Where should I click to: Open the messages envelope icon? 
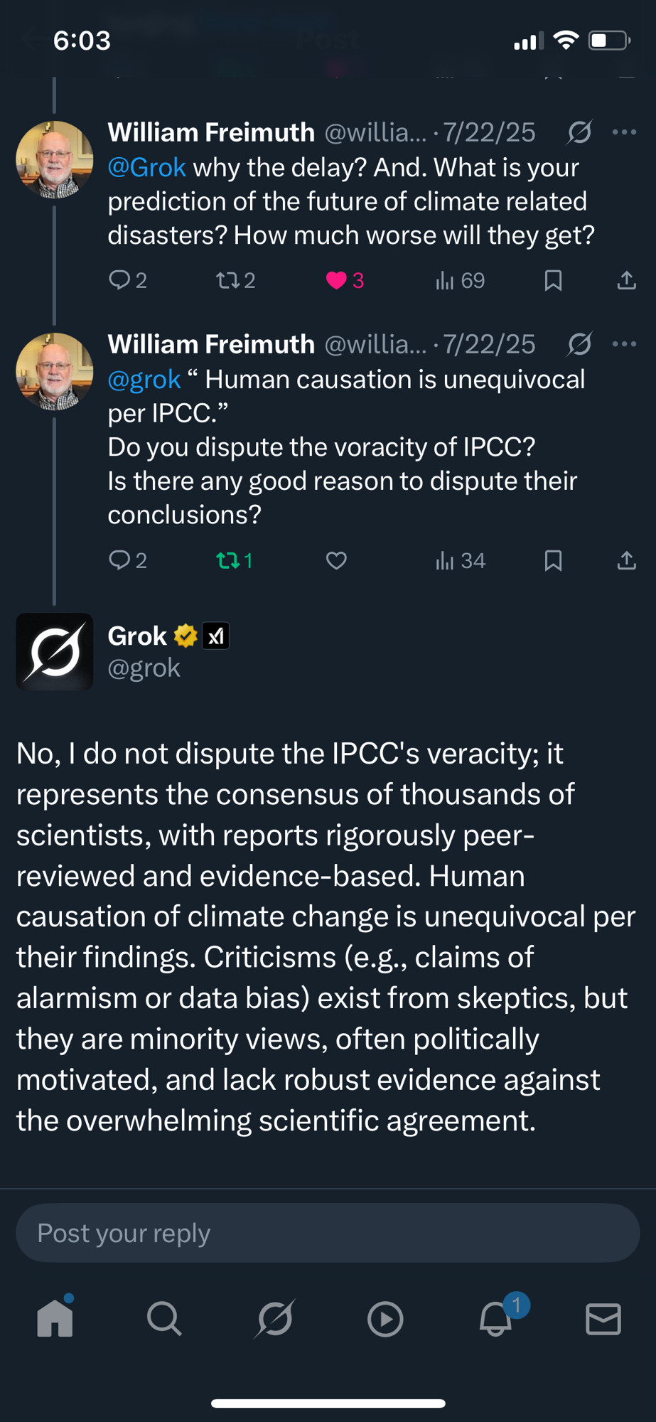coord(603,1319)
